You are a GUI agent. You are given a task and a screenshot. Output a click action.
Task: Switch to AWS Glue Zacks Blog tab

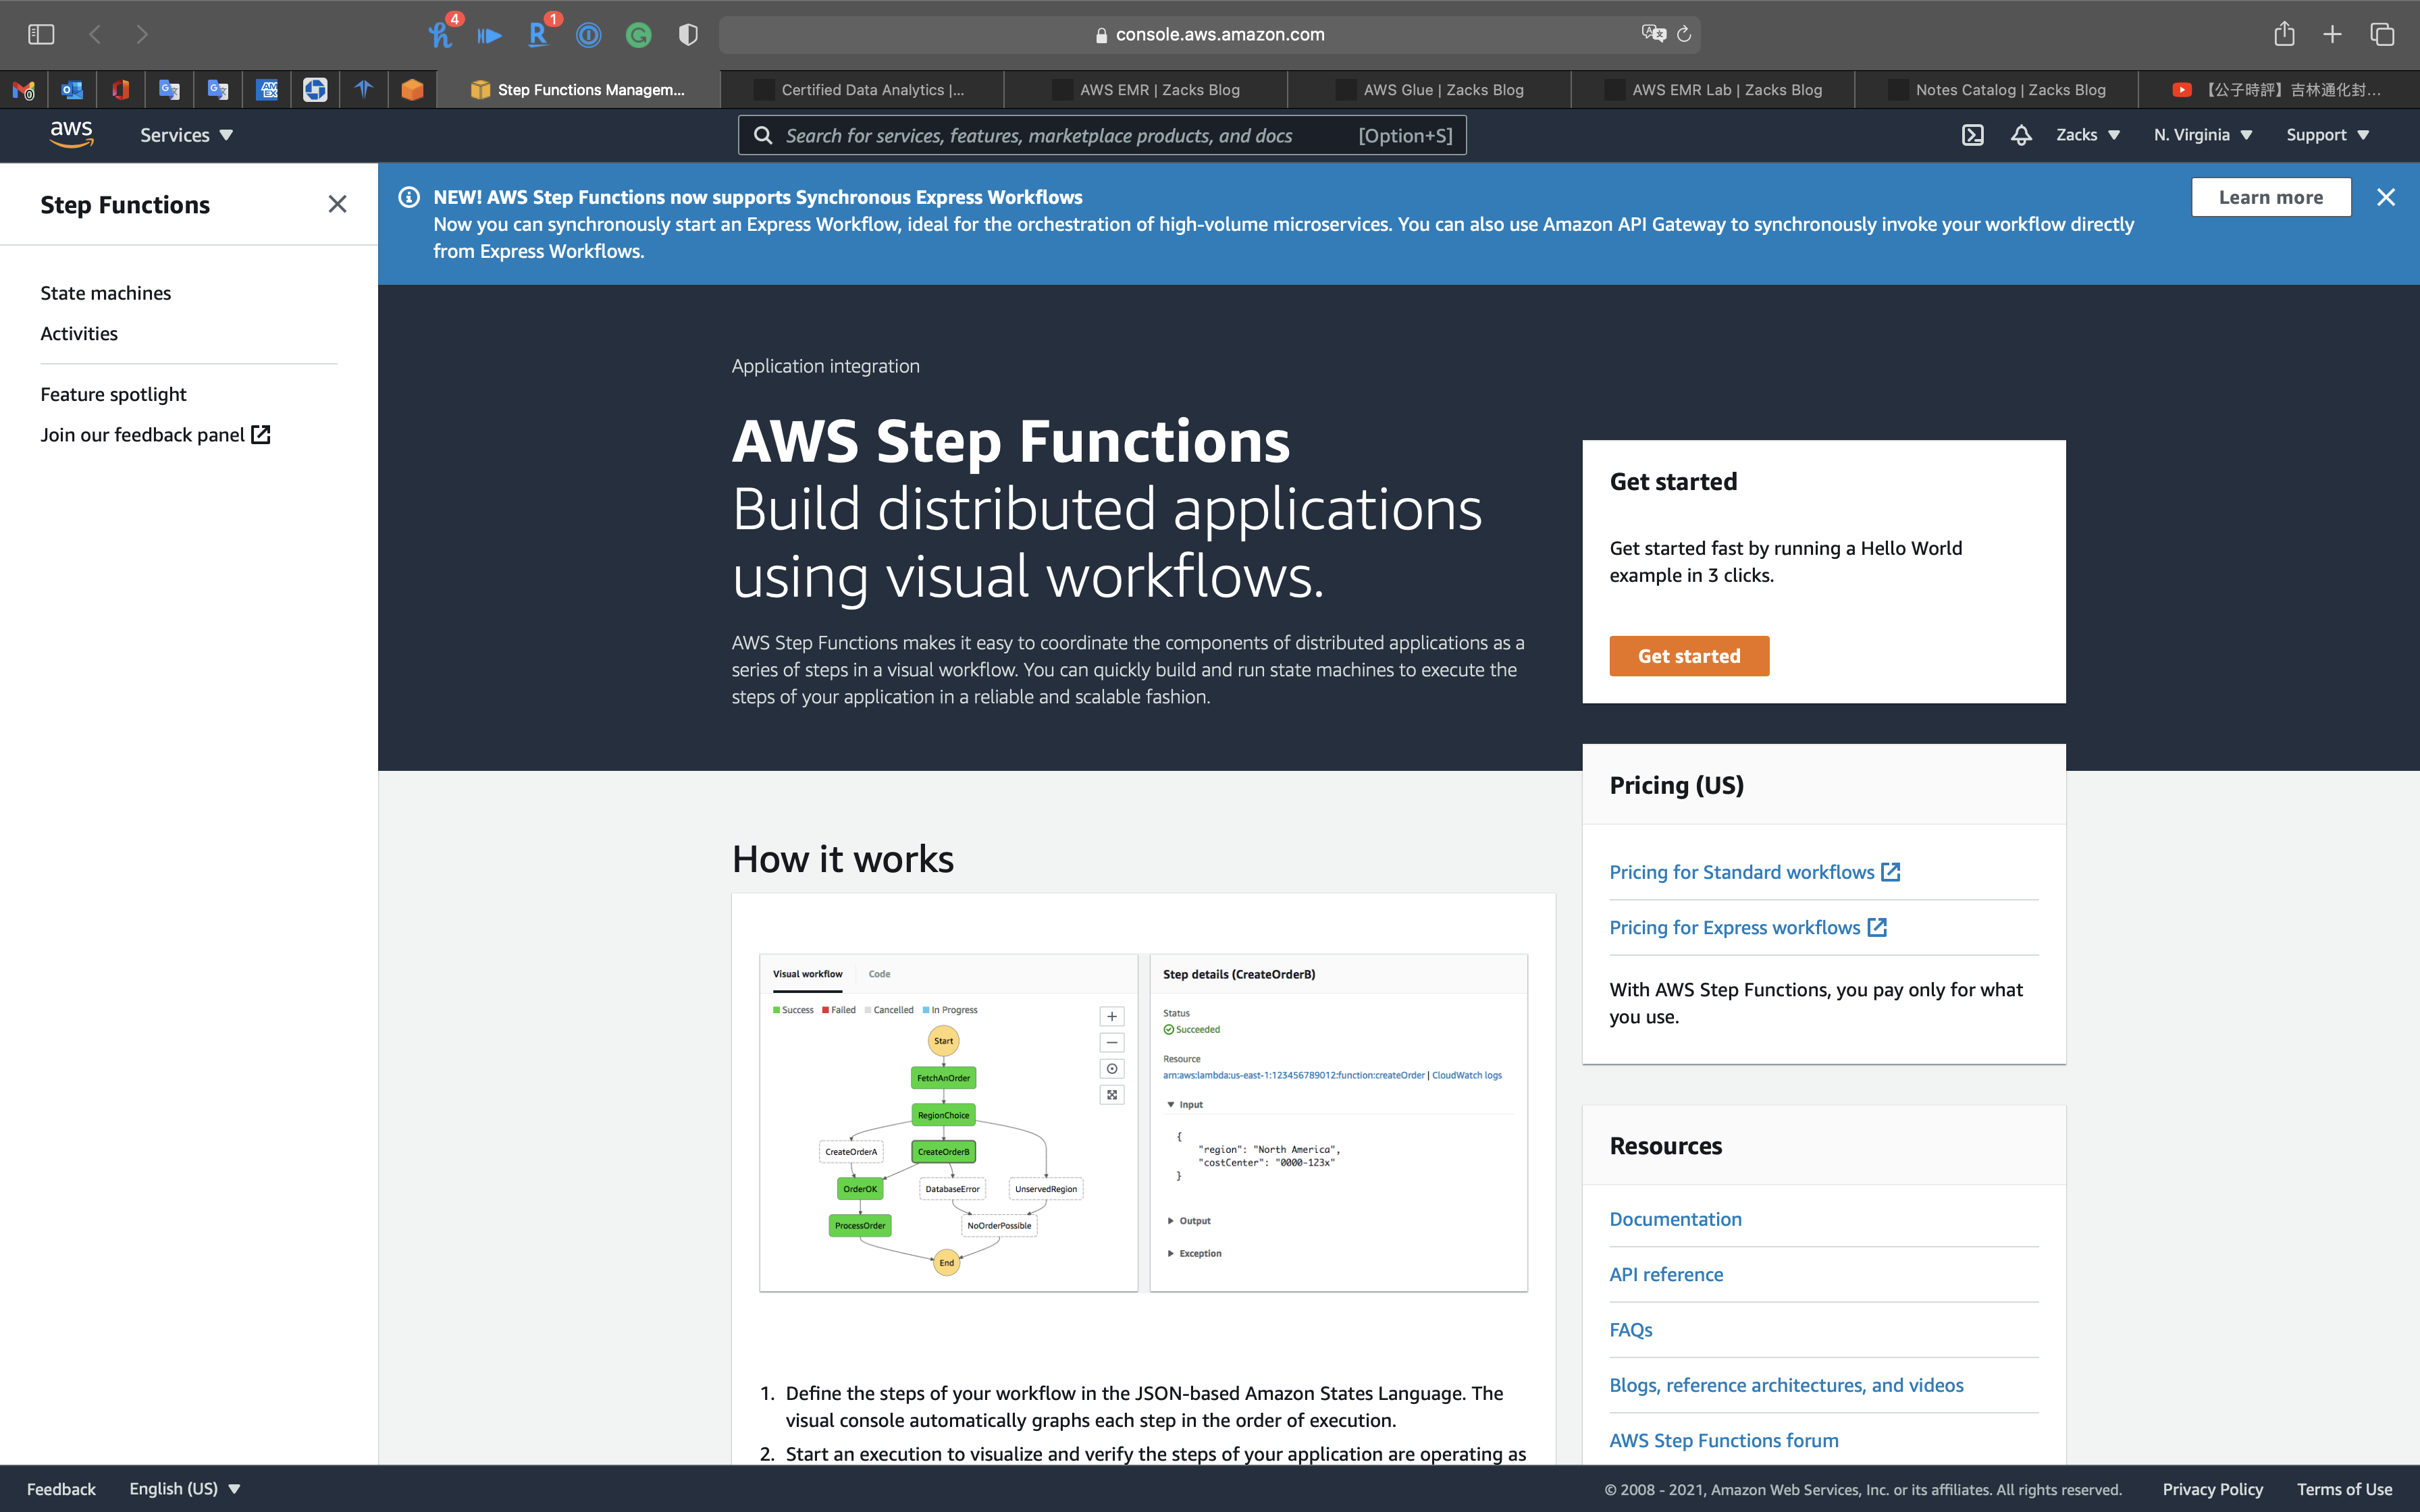pos(1430,90)
